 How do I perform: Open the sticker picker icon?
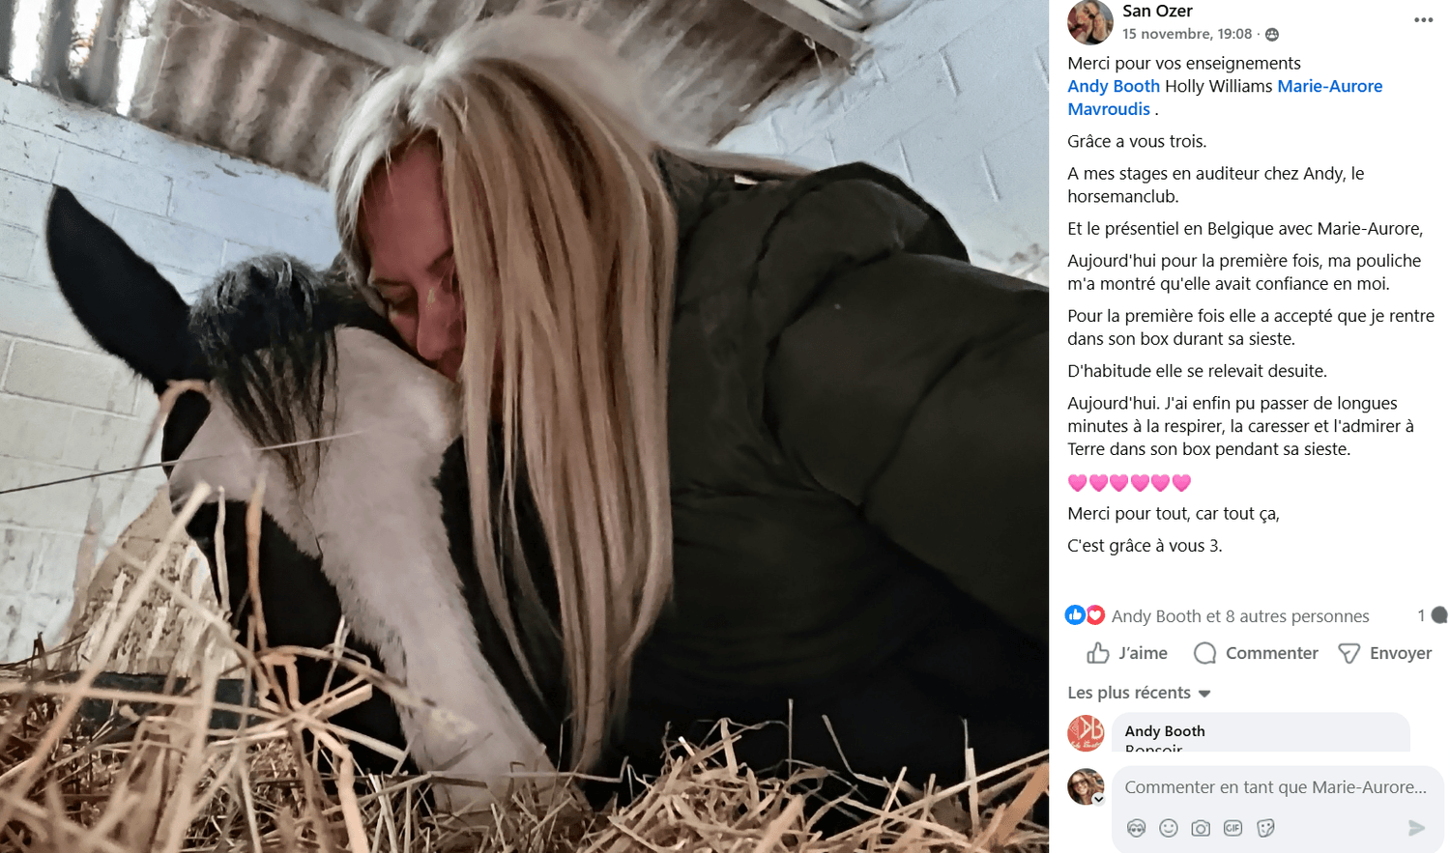[1265, 828]
